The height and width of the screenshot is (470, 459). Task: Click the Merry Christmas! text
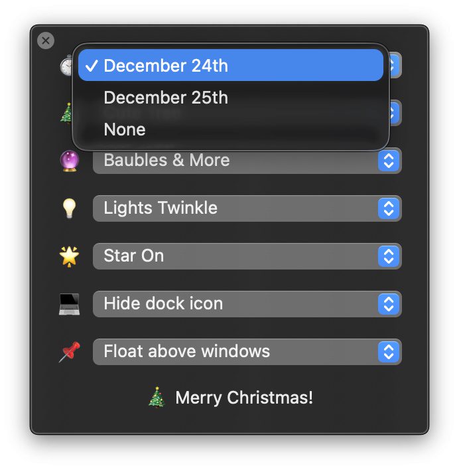tap(244, 398)
